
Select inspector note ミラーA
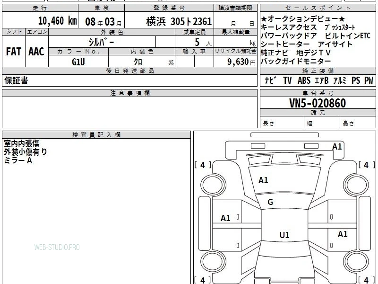click(18, 160)
